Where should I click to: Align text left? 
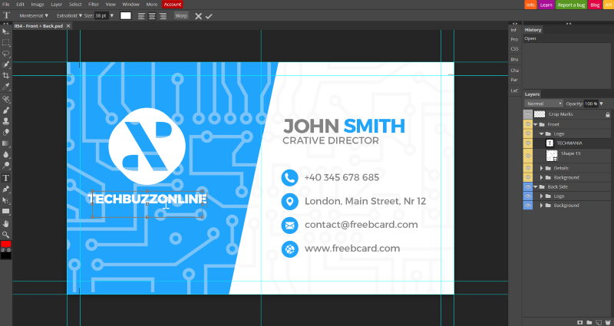pyautogui.click(x=141, y=16)
